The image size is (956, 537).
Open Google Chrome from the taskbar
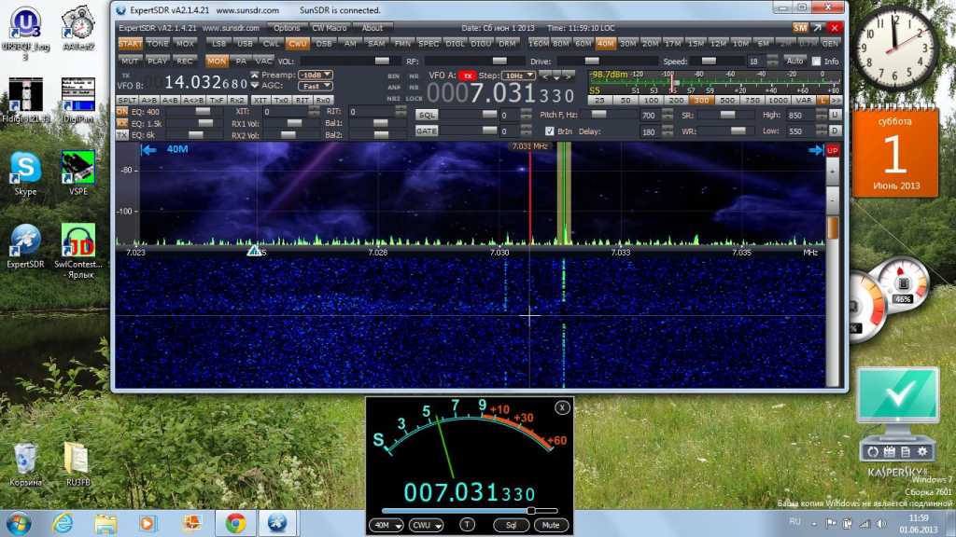point(235,524)
